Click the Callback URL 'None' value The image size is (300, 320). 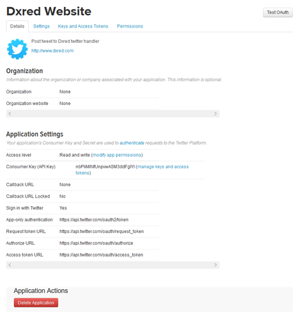point(65,184)
